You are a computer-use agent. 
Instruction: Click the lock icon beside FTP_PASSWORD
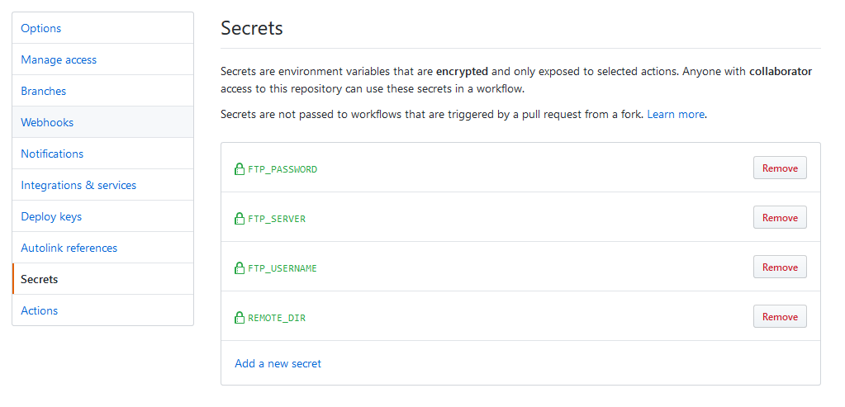click(x=240, y=169)
